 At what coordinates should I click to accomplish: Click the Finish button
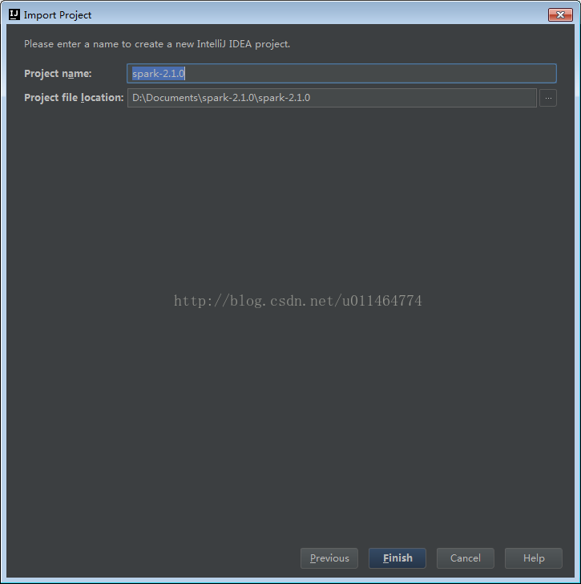[397, 558]
